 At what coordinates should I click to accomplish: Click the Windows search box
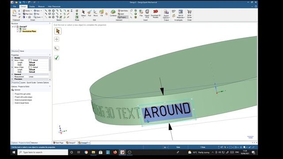43,152
